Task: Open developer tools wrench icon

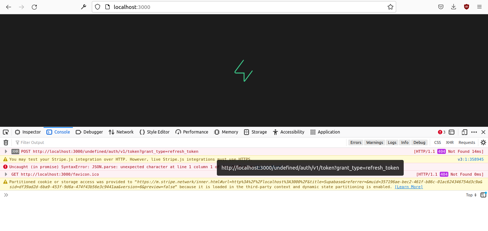Action: [84, 7]
